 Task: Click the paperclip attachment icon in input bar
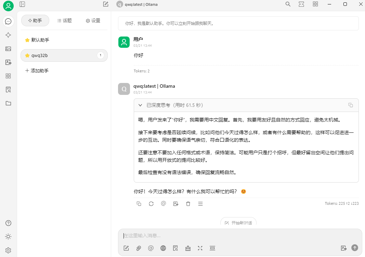pos(139,248)
